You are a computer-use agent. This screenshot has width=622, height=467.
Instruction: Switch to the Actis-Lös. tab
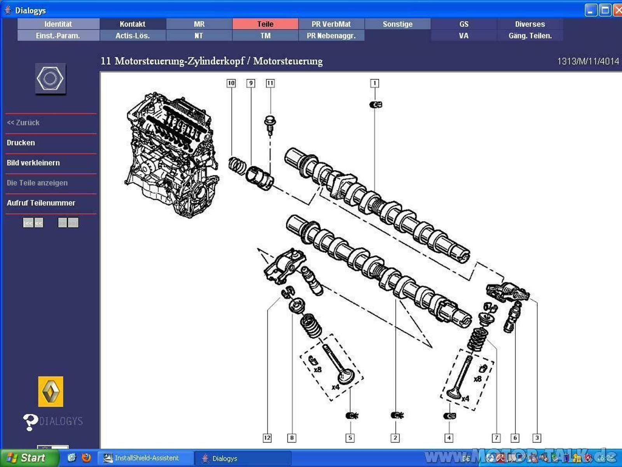coord(133,35)
